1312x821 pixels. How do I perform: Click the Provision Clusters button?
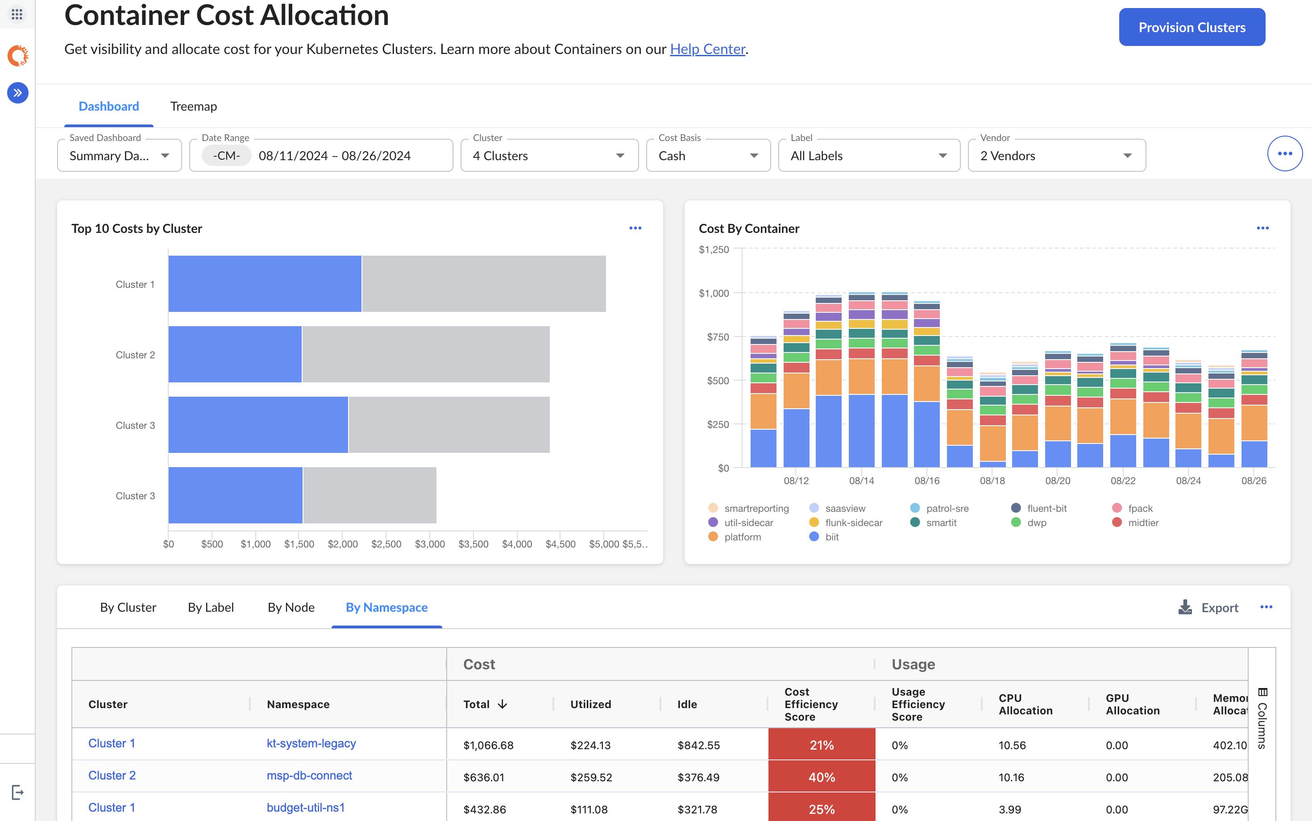(x=1192, y=27)
